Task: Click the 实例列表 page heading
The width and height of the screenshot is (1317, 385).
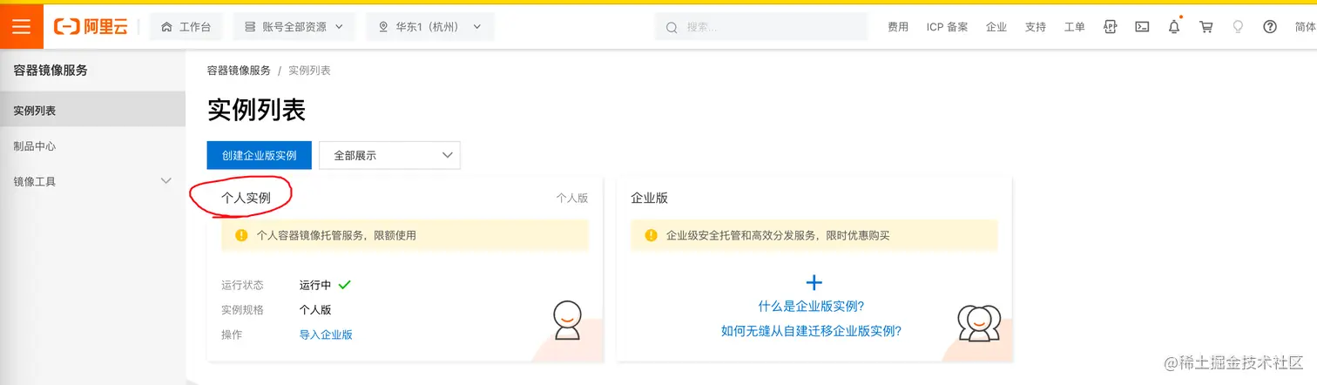Action: 256,111
